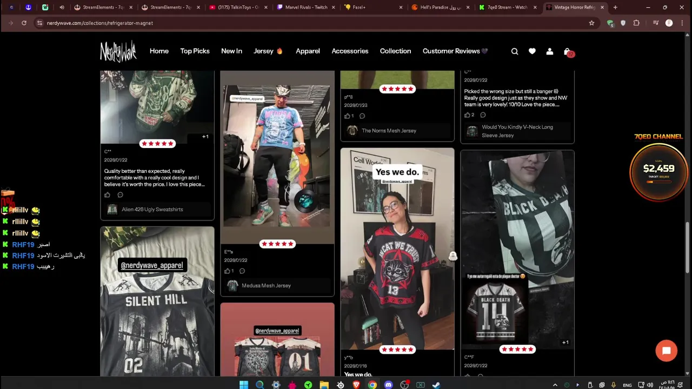Switch to the 7qe0 Stream tab

pos(508,8)
